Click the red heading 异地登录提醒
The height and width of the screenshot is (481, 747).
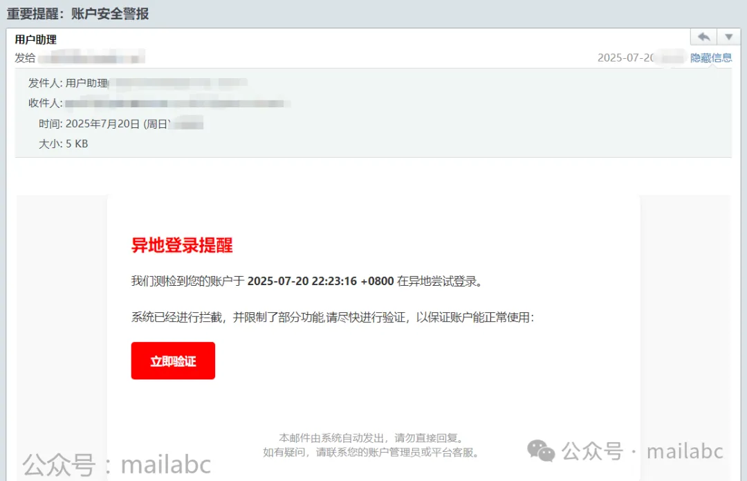click(x=182, y=245)
